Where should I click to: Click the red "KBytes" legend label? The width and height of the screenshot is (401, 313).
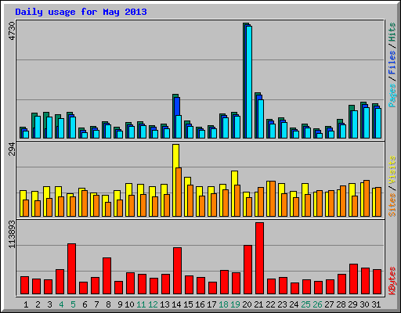392,281
